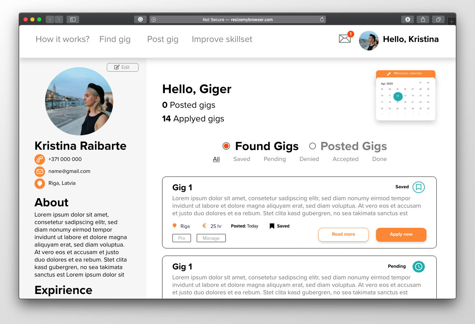Select highlighted date 12 in the calendar
This screenshot has width=475, height=324.
[398, 96]
